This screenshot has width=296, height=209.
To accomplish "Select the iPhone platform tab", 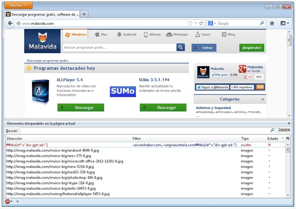I will pos(152,34).
